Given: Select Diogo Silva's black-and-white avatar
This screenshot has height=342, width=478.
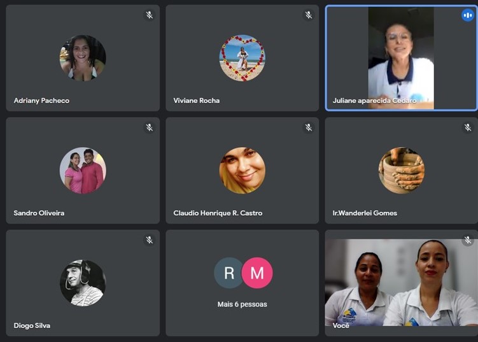Looking at the screenshot, I should 83,283.
